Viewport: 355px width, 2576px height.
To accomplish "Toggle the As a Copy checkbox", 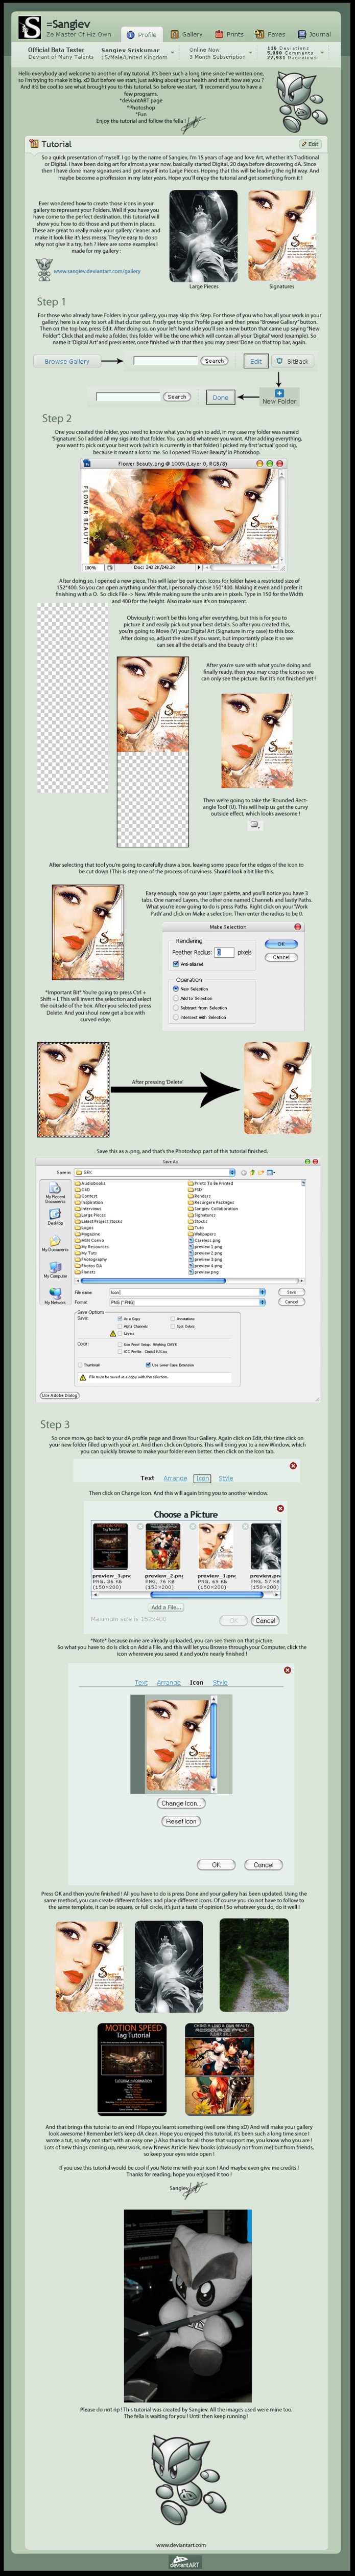I will pyautogui.click(x=121, y=1319).
